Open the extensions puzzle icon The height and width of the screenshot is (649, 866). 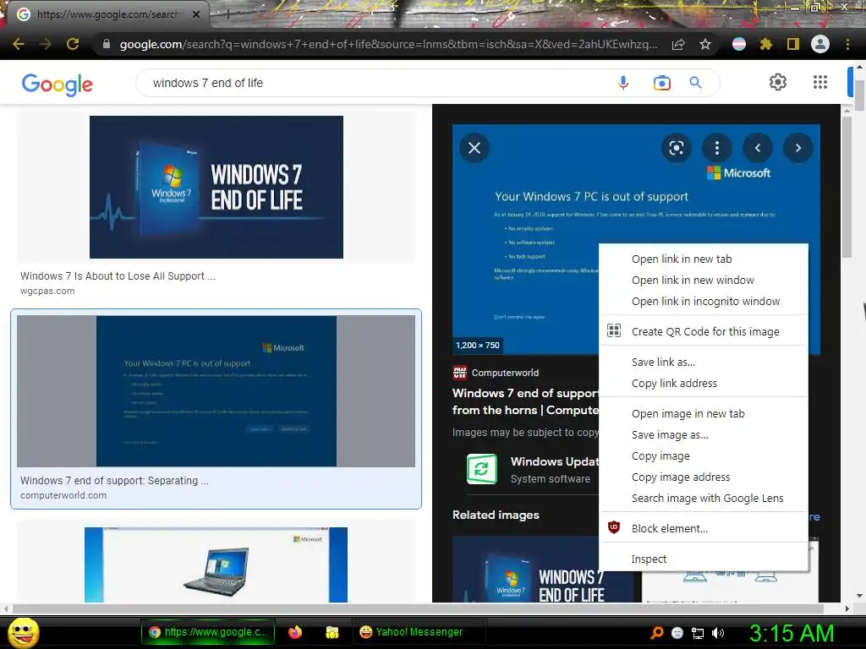coord(765,44)
